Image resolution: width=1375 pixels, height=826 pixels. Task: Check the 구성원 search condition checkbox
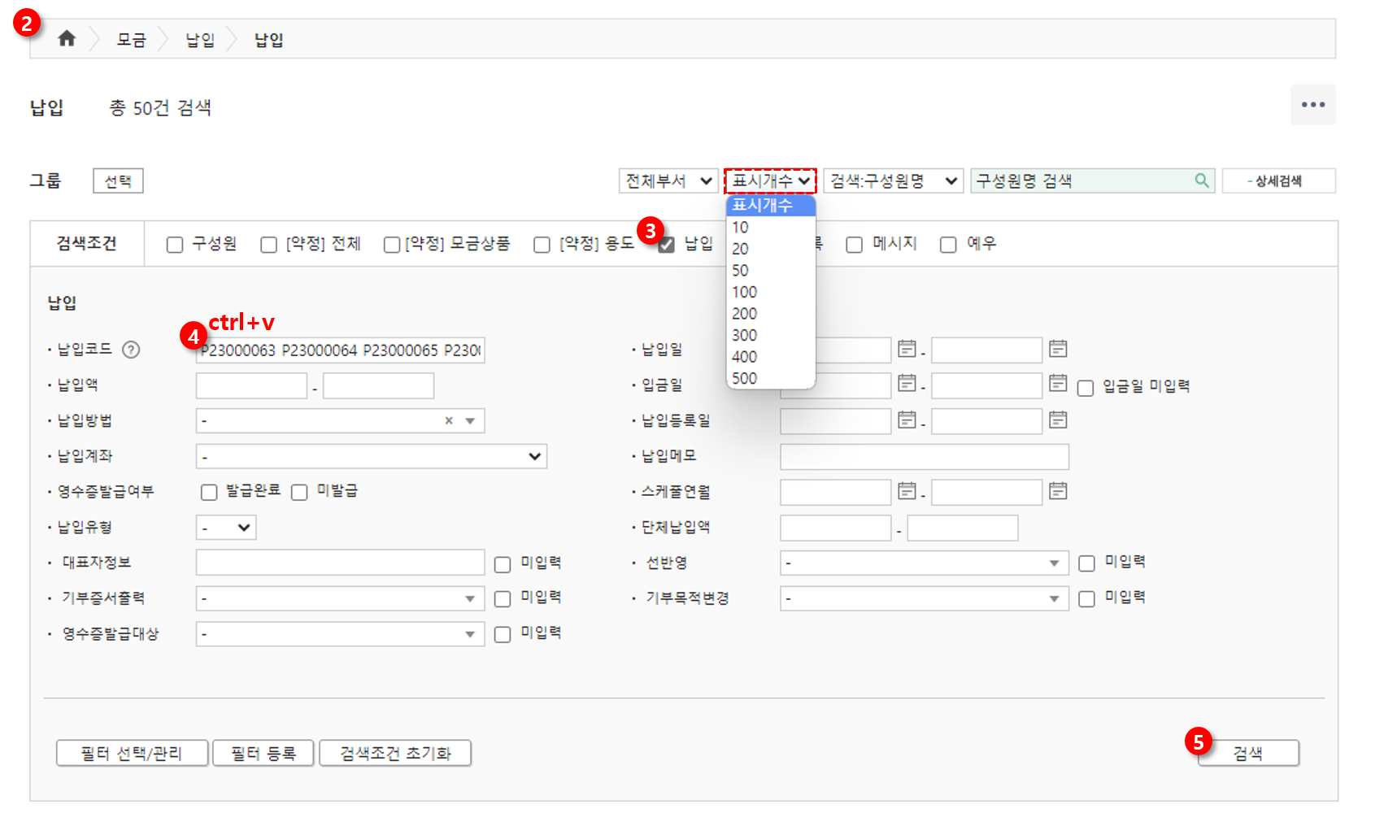pos(175,245)
